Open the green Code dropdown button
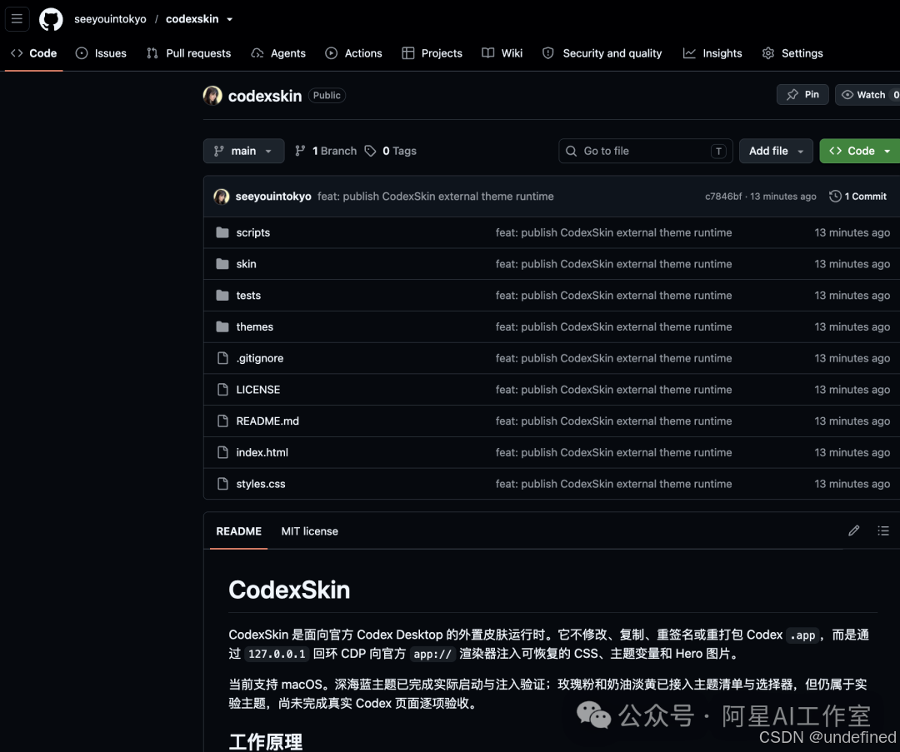The image size is (900, 752). click(859, 151)
